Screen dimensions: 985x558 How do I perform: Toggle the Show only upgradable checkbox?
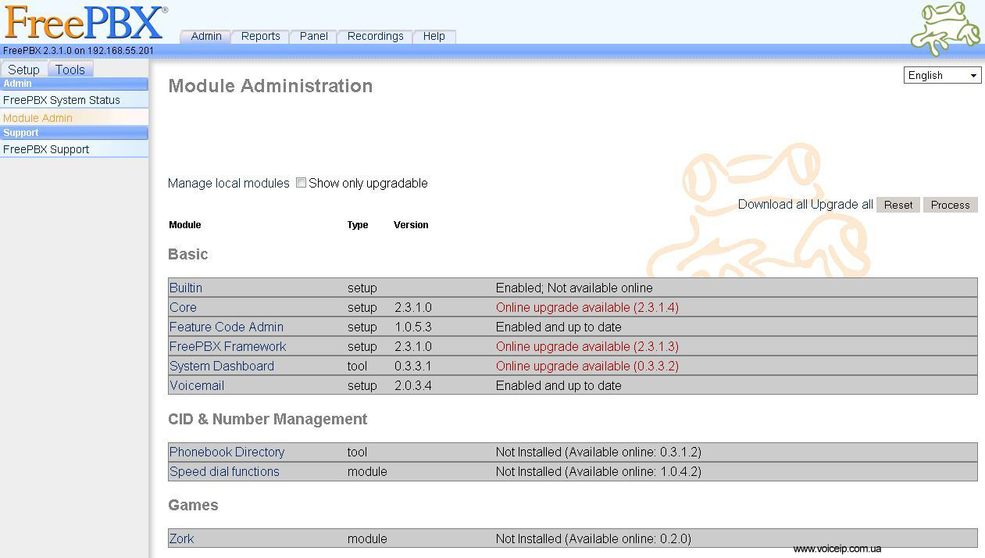(x=301, y=183)
